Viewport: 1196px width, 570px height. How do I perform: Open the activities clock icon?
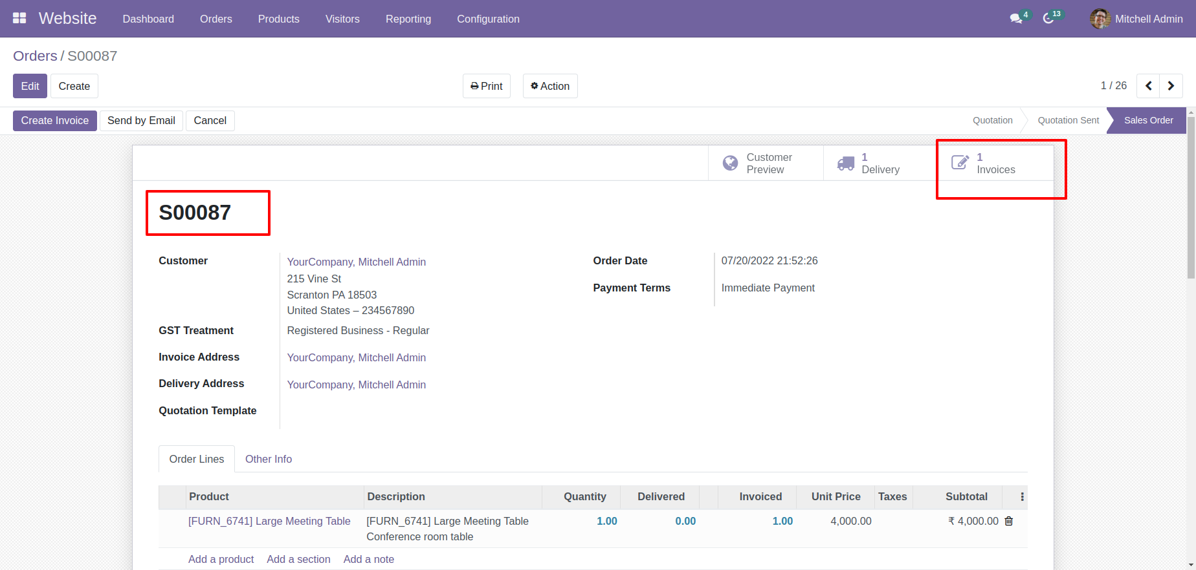[x=1048, y=19]
